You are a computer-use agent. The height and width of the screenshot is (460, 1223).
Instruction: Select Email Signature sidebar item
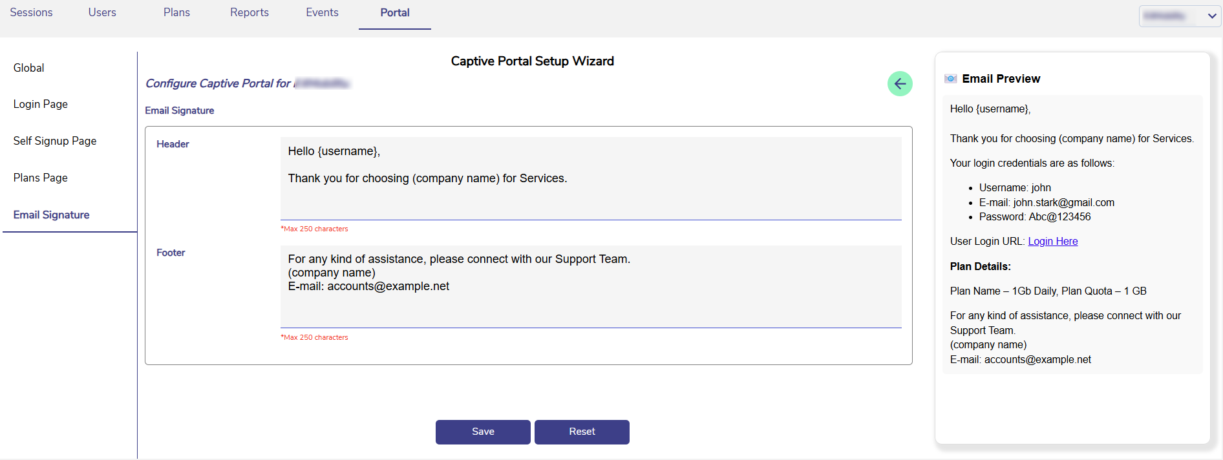point(52,214)
